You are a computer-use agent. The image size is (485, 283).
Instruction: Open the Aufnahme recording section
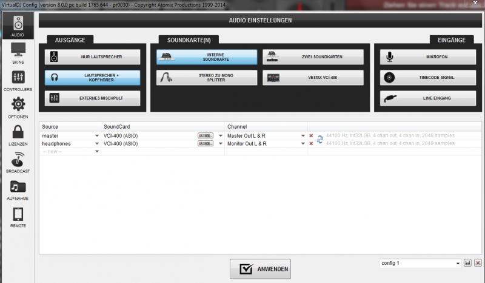tap(18, 189)
